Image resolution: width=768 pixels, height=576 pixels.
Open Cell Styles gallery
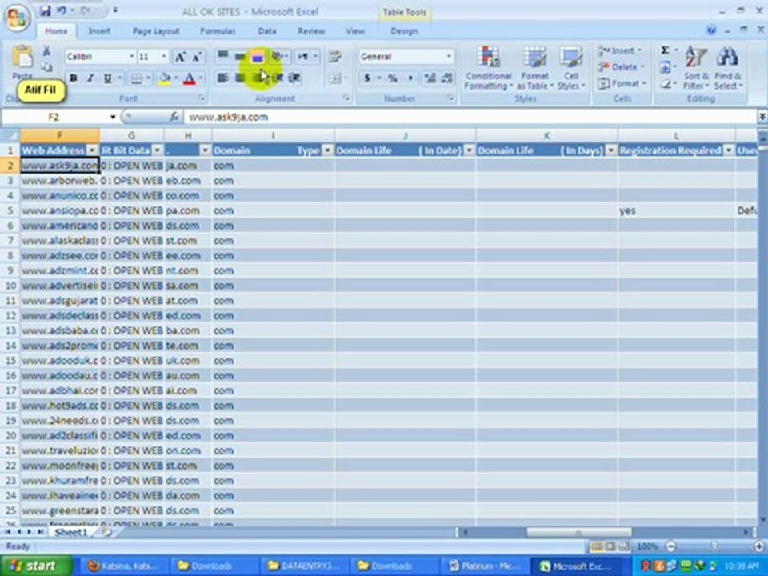point(571,67)
